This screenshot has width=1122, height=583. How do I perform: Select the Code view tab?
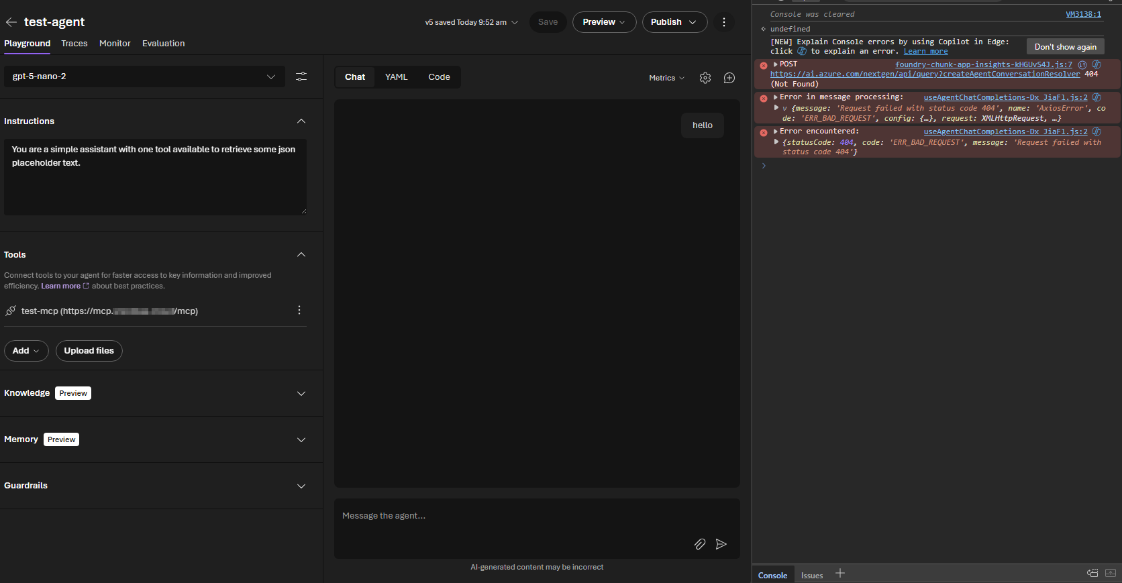[x=439, y=77]
